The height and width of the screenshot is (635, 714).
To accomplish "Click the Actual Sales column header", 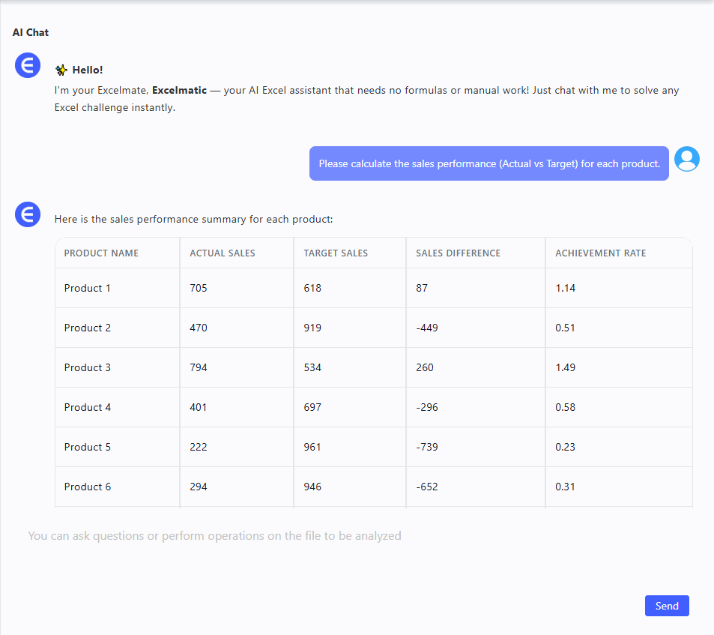I will (x=223, y=253).
